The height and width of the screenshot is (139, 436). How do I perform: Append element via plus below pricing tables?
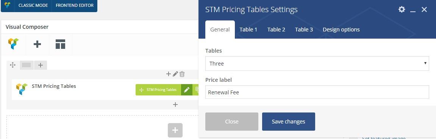tap(175, 105)
